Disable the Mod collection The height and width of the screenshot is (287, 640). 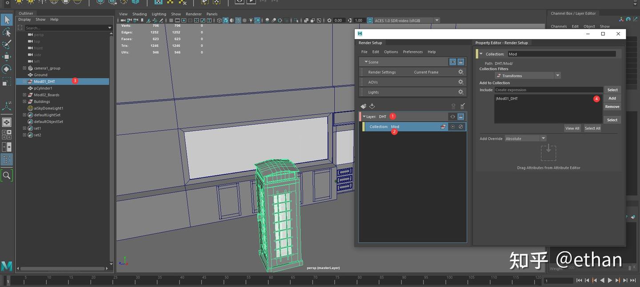tap(461, 127)
